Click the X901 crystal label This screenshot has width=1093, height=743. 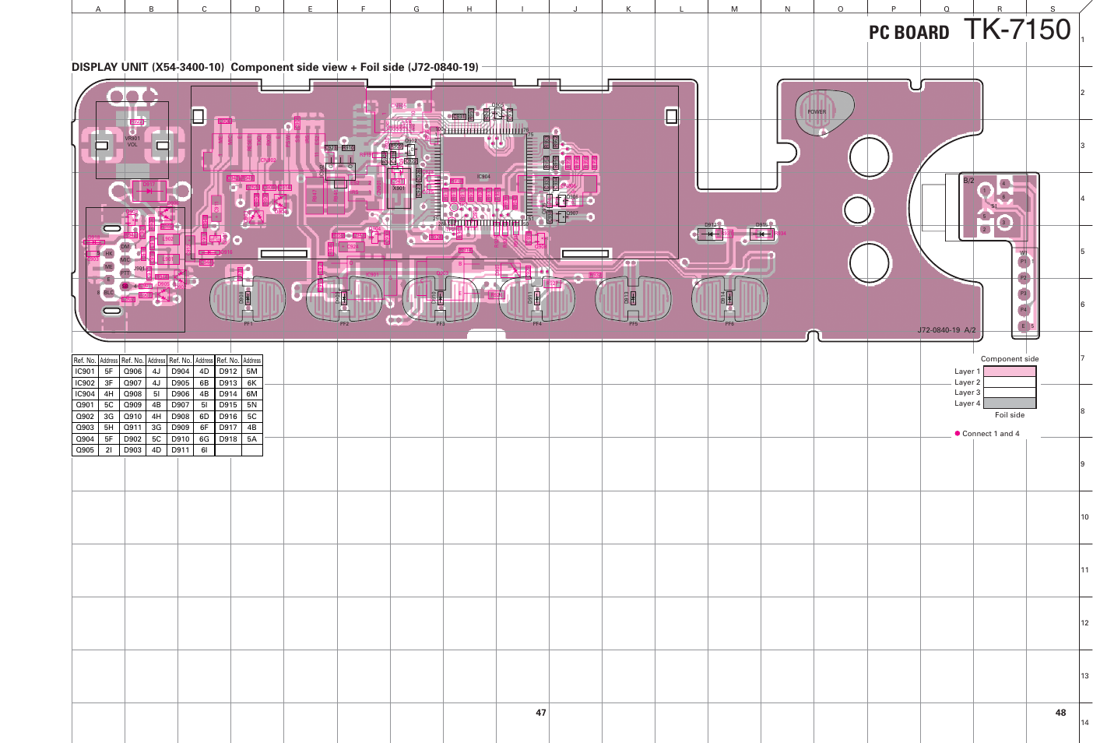pyautogui.click(x=399, y=188)
